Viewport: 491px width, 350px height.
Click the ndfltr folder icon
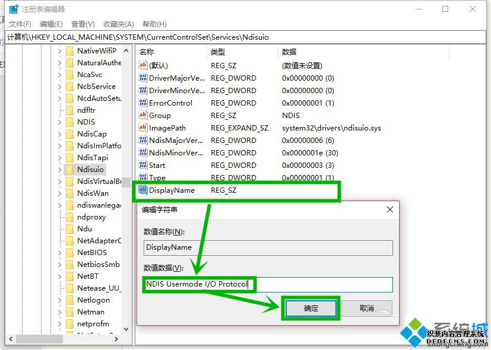(70, 110)
